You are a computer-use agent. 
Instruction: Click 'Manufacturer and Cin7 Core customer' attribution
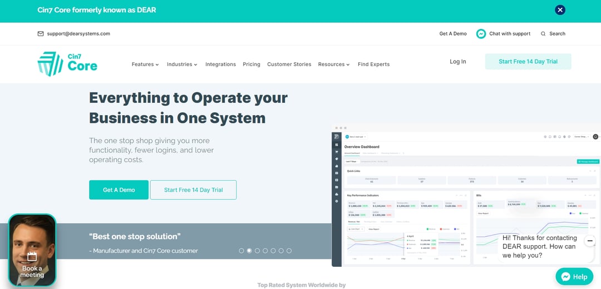[x=144, y=251]
